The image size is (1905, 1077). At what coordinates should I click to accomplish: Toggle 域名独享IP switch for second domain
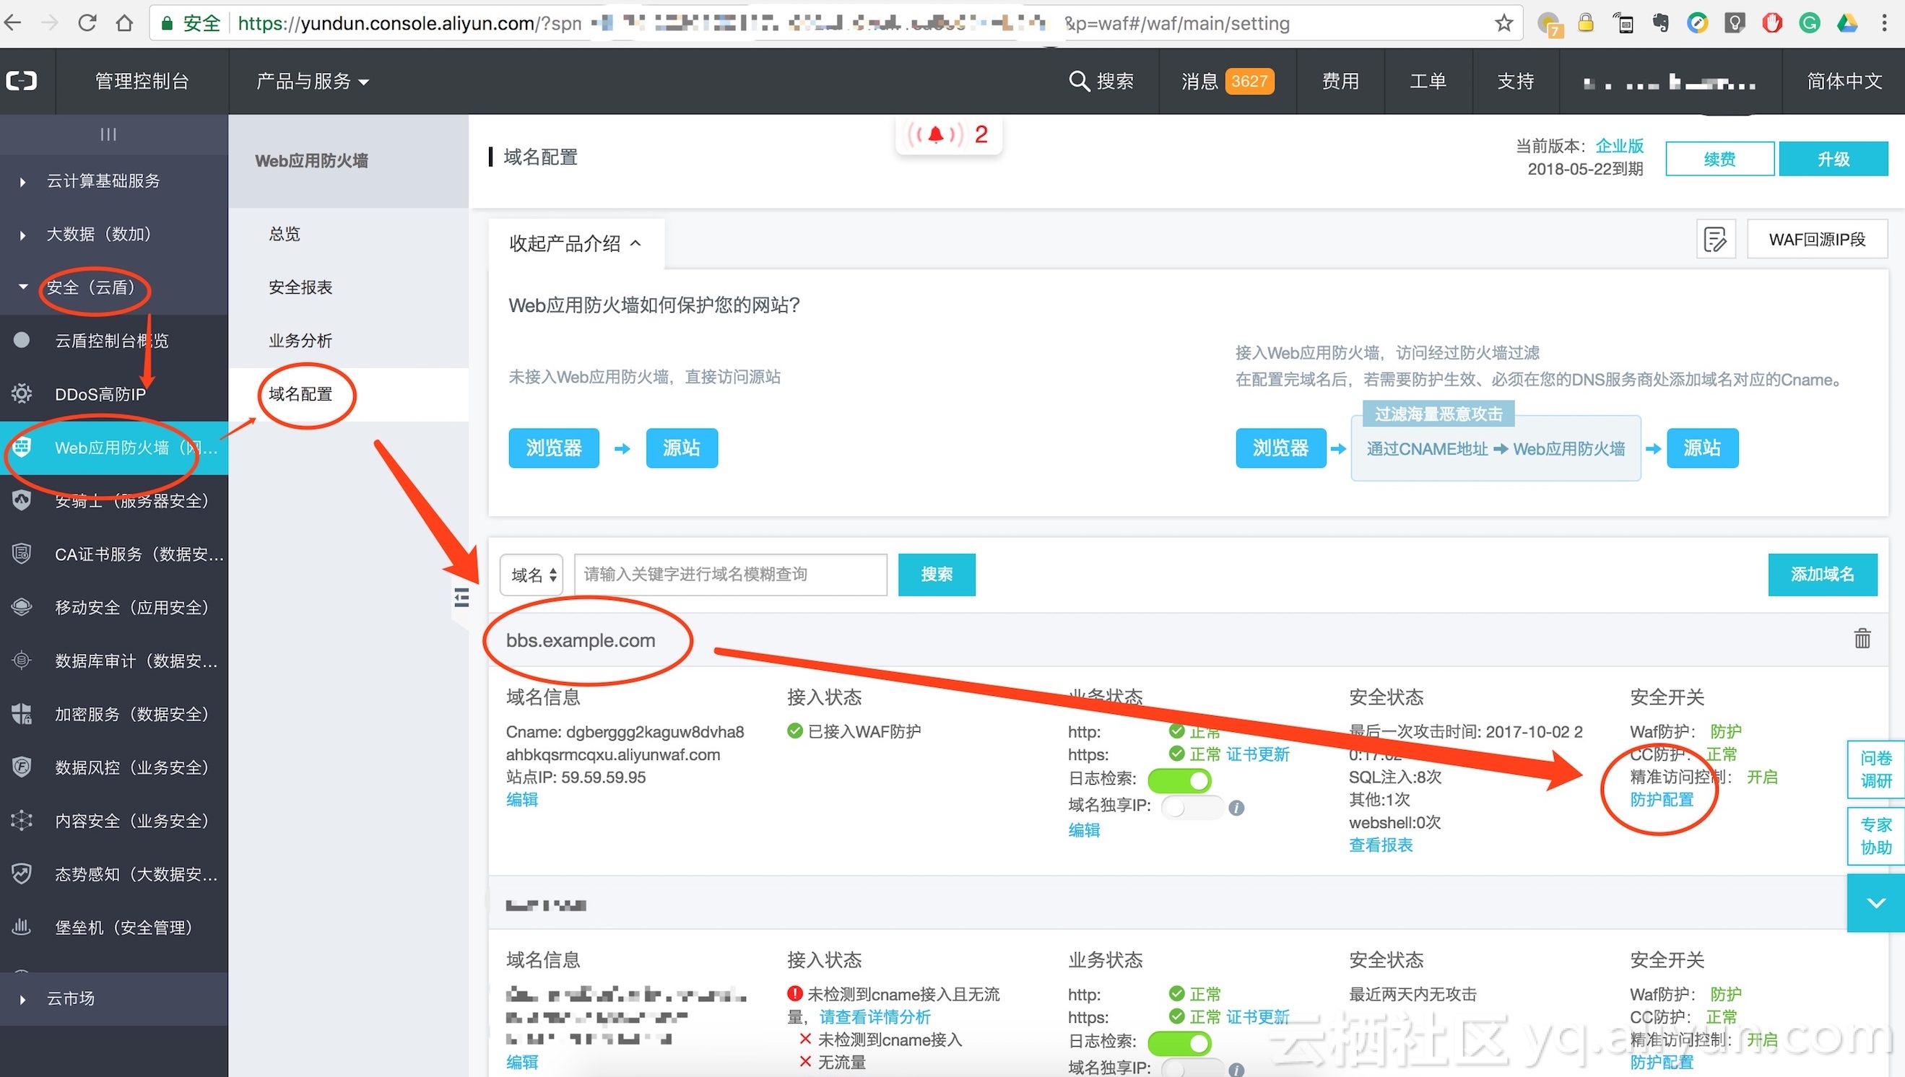[x=1191, y=1070]
